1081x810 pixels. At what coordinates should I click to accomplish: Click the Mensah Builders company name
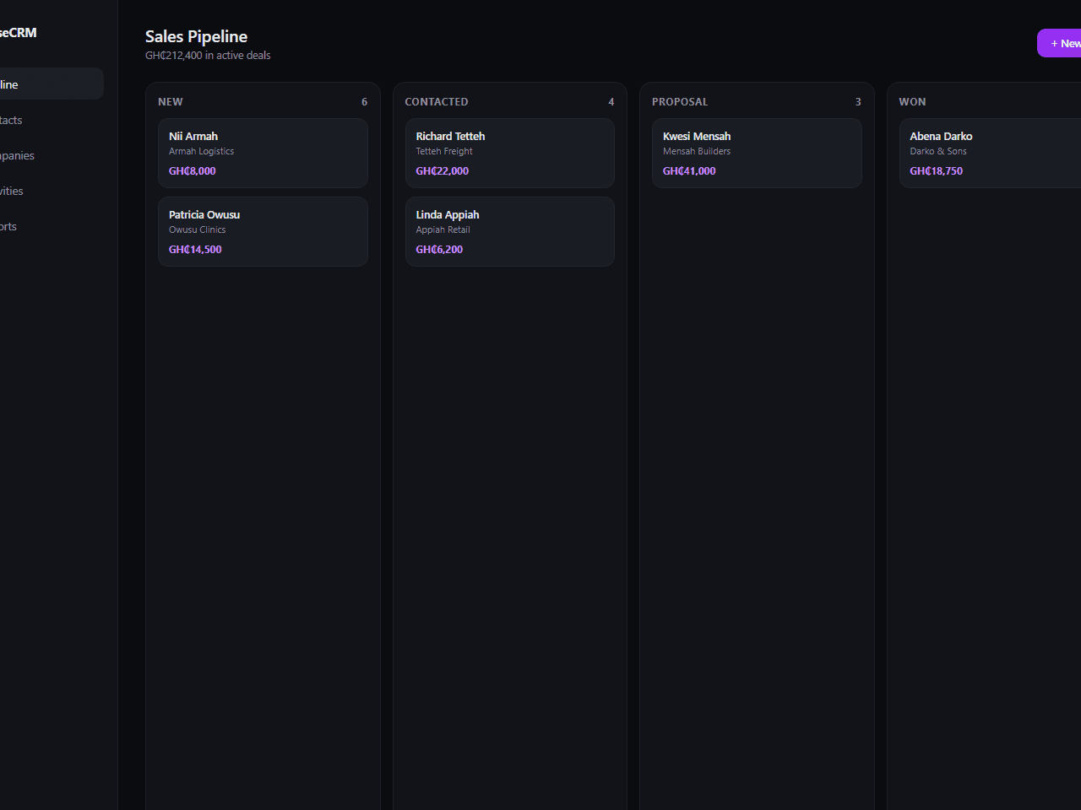click(697, 151)
